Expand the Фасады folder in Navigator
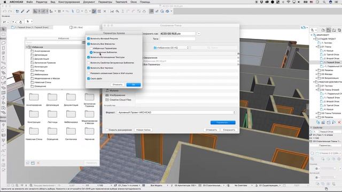Image resolution: width=342 pixels, height=192 pixels. (316, 74)
